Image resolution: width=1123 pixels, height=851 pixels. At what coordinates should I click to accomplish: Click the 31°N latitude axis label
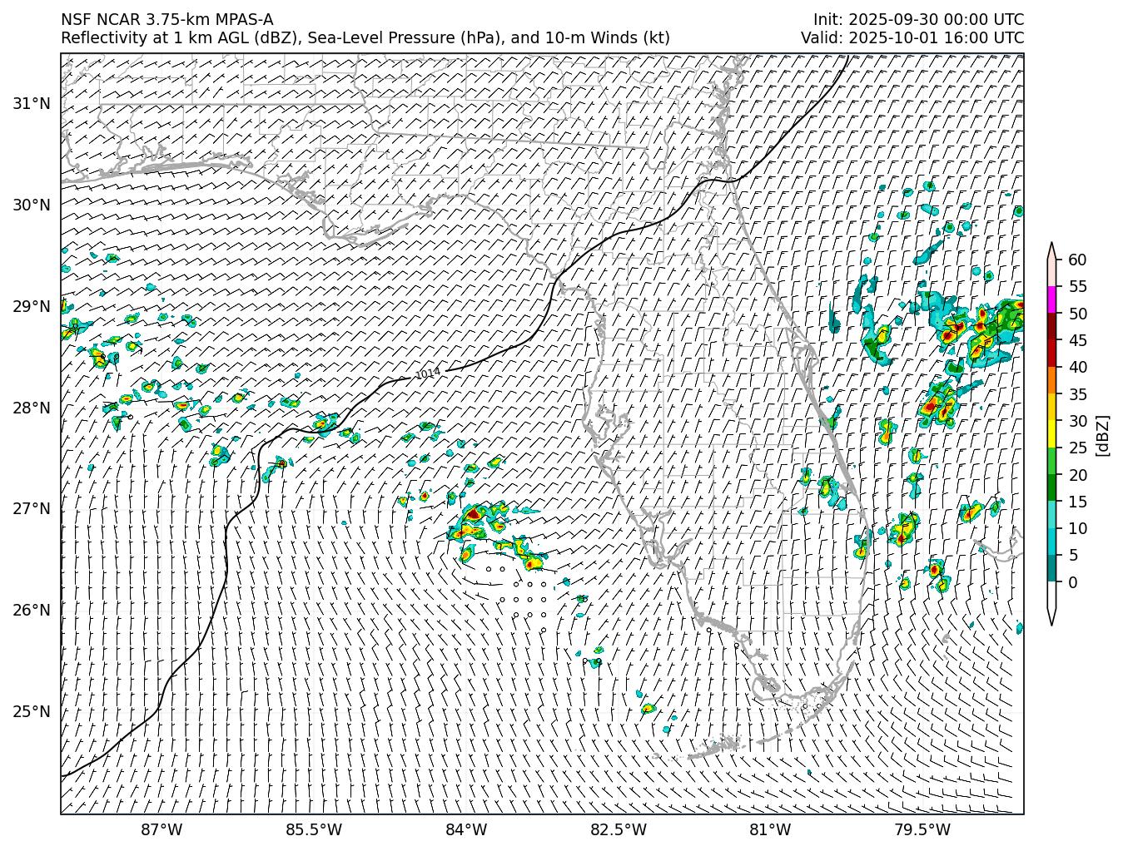[32, 104]
